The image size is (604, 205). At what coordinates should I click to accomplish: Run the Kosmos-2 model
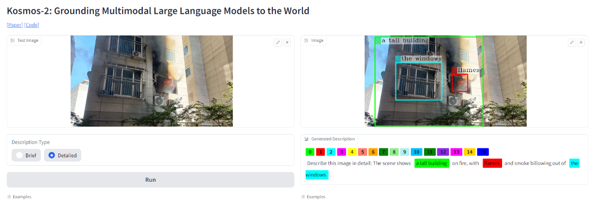click(x=151, y=180)
